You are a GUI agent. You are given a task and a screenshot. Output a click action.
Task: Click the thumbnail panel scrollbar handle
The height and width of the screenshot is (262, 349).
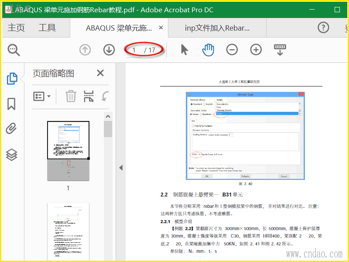[108, 129]
